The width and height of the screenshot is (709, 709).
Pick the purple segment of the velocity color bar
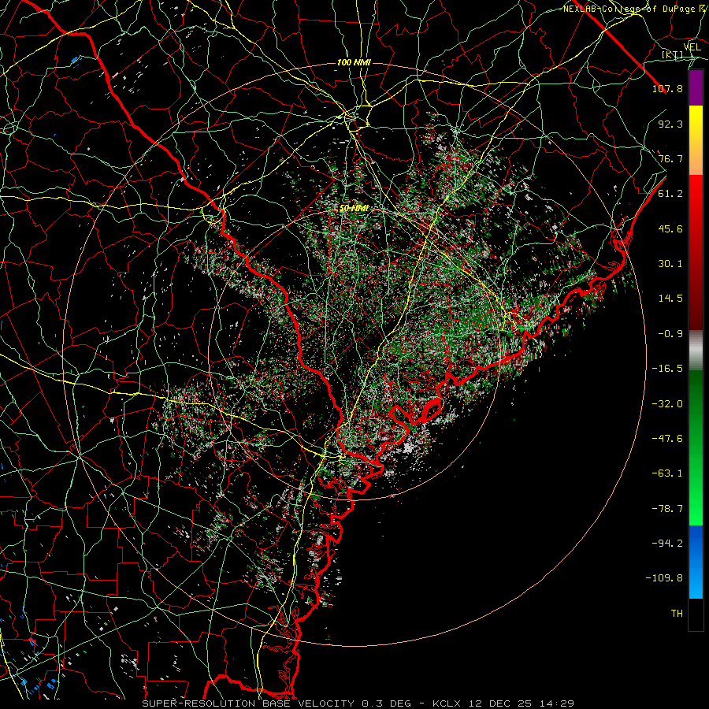tap(696, 88)
